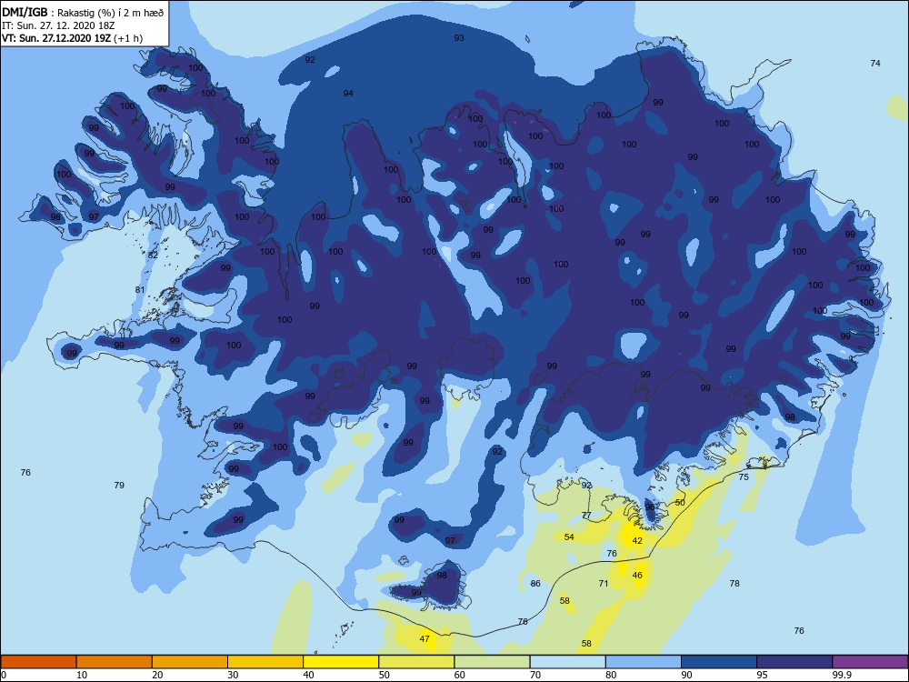This screenshot has width=909, height=682.
Task: Click the '46' value in the yellow area
Action: 637,576
